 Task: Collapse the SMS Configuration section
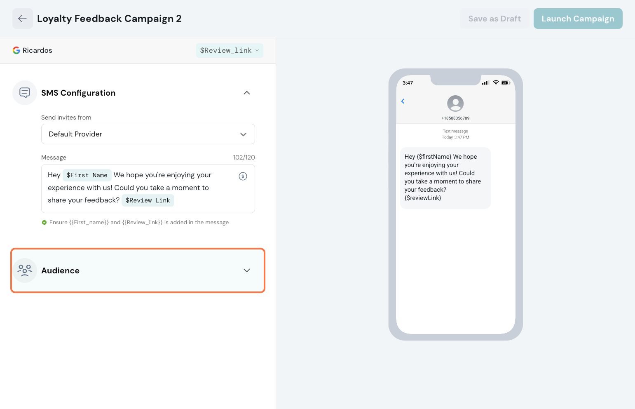247,93
